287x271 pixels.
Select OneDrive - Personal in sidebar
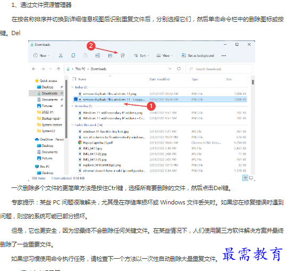[49, 139]
